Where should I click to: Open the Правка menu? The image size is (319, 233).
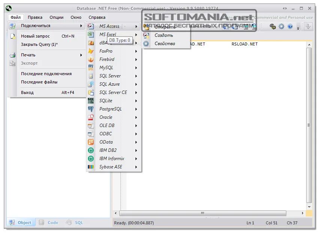pyautogui.click(x=35, y=17)
